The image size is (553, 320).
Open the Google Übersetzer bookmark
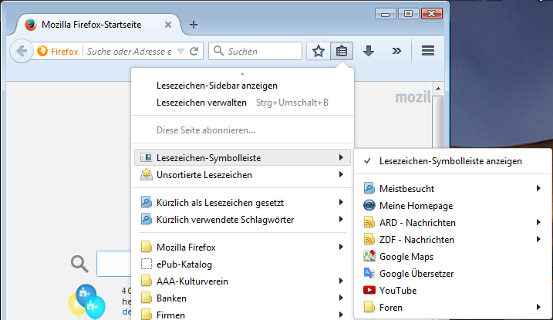point(416,274)
